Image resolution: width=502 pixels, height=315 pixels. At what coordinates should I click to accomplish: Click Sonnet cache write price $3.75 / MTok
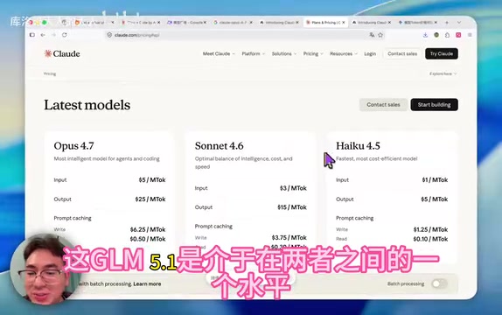[x=289, y=238]
